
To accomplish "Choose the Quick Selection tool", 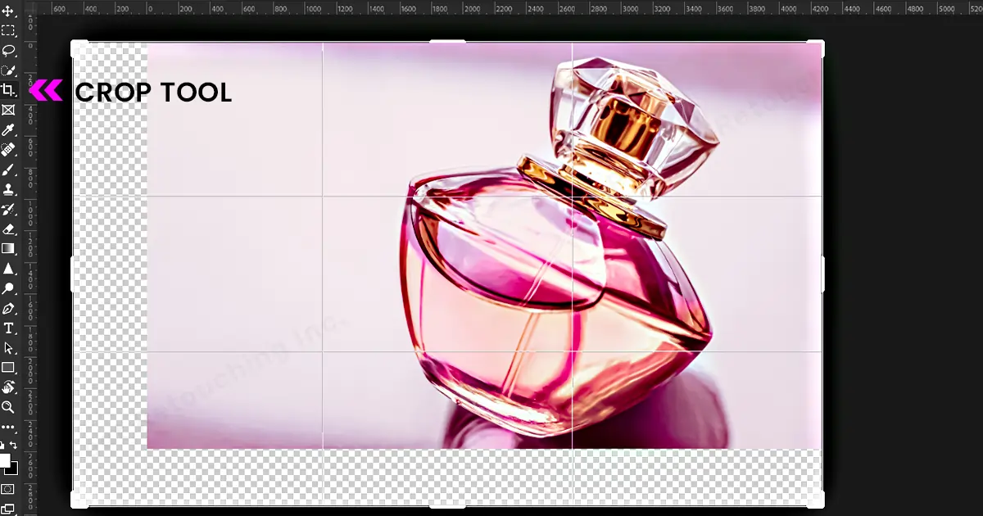I will pos(8,71).
